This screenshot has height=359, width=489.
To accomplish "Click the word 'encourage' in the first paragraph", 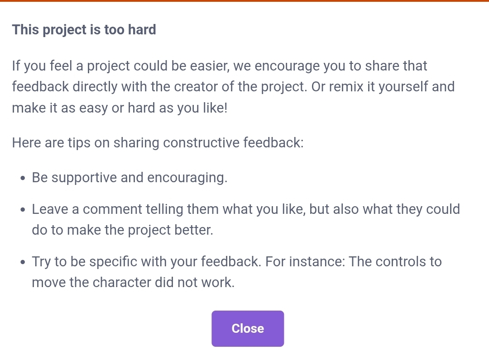I will tap(287, 66).
